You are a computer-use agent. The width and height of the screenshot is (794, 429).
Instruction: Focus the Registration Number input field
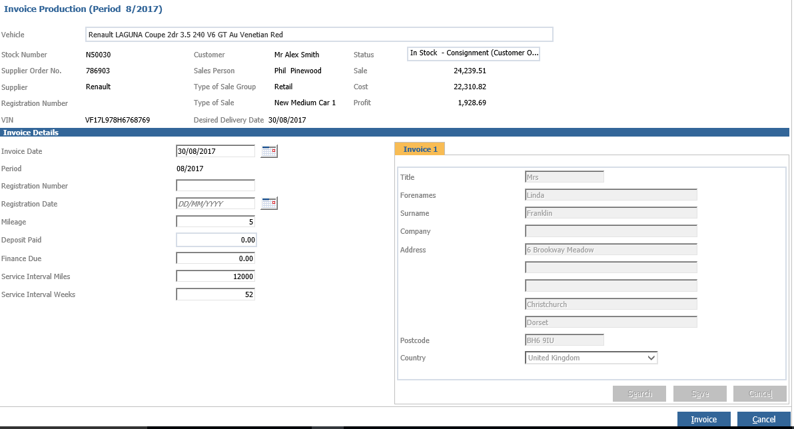[216, 185]
